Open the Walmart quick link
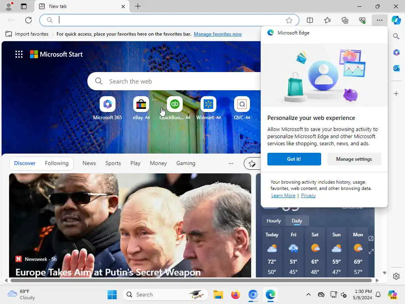The width and height of the screenshot is (405, 304). (208, 108)
